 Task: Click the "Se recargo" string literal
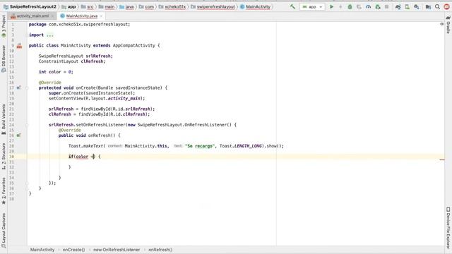click(200, 146)
